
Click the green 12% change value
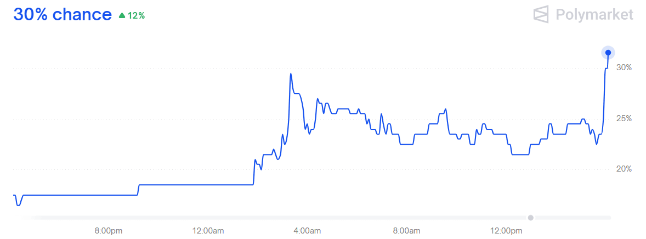pos(136,16)
